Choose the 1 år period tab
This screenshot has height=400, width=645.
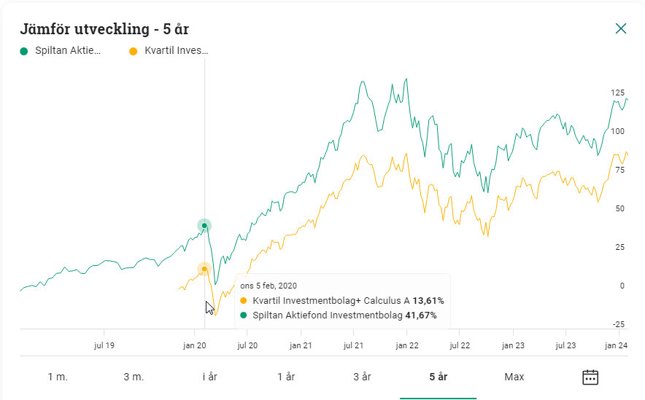click(x=286, y=377)
